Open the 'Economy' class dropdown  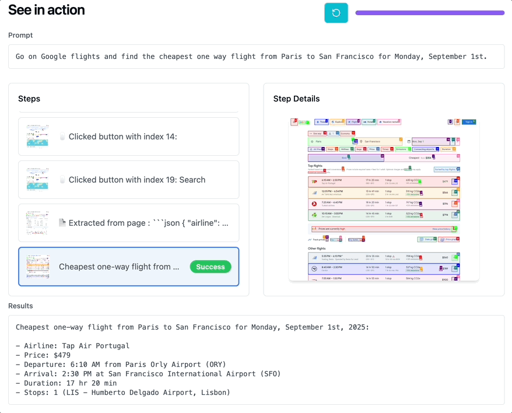click(347, 134)
